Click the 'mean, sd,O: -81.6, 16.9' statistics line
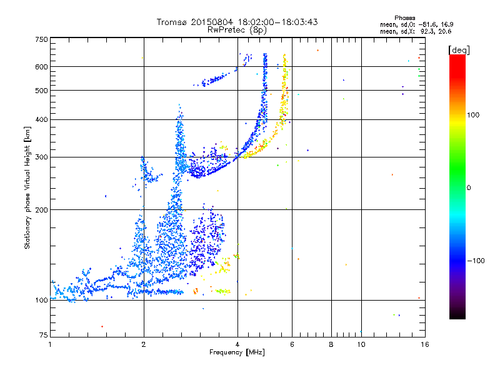 point(416,24)
